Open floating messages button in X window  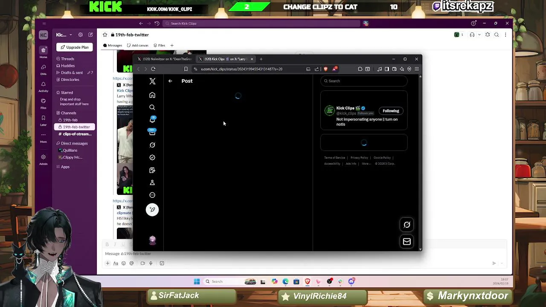click(x=407, y=242)
